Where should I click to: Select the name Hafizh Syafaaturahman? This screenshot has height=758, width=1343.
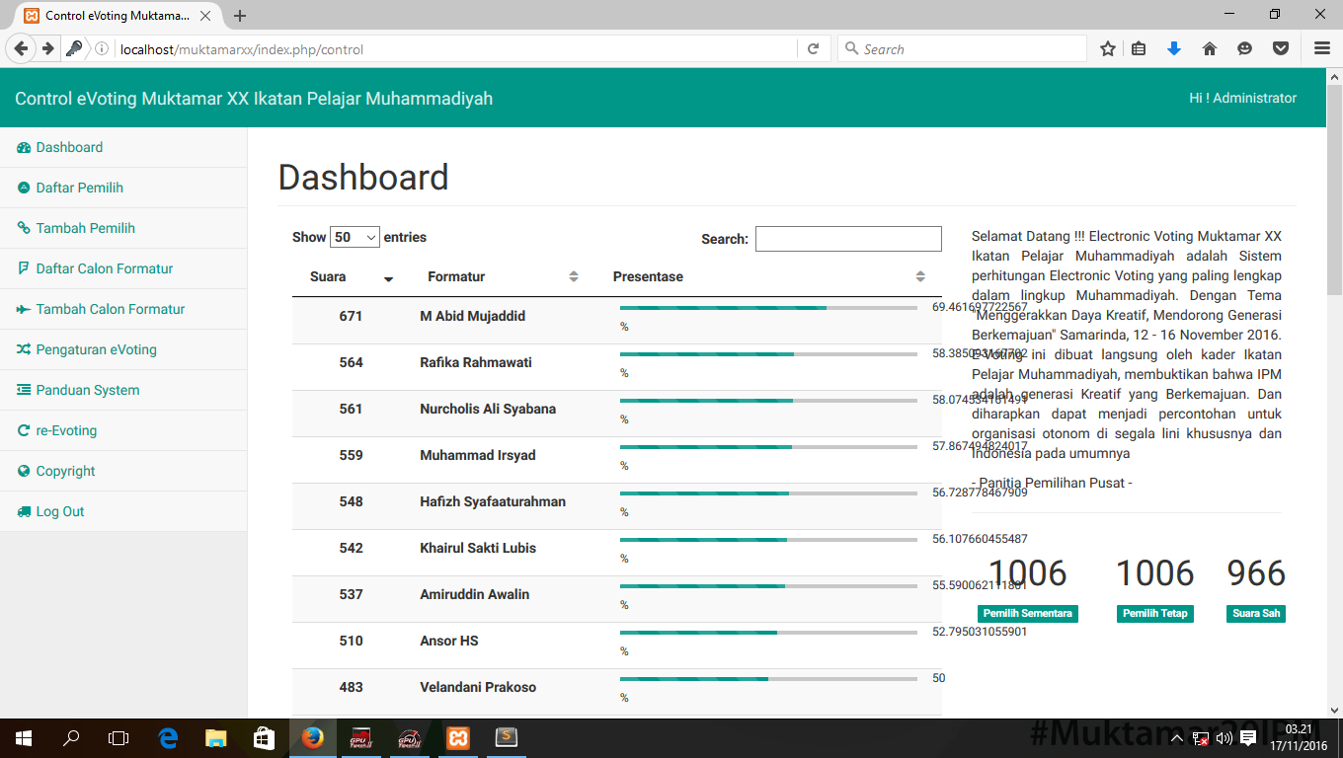pyautogui.click(x=493, y=501)
